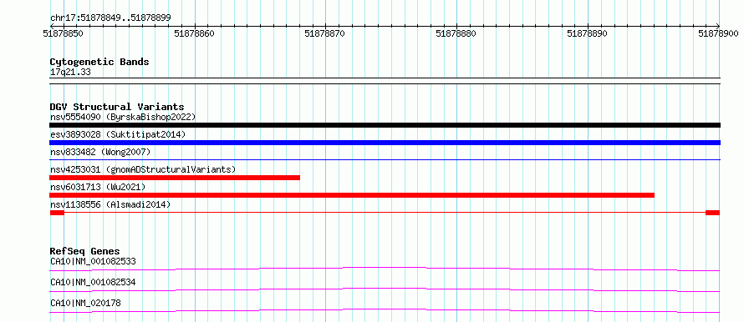Click the 51878870 ruler tick label

tap(325, 33)
